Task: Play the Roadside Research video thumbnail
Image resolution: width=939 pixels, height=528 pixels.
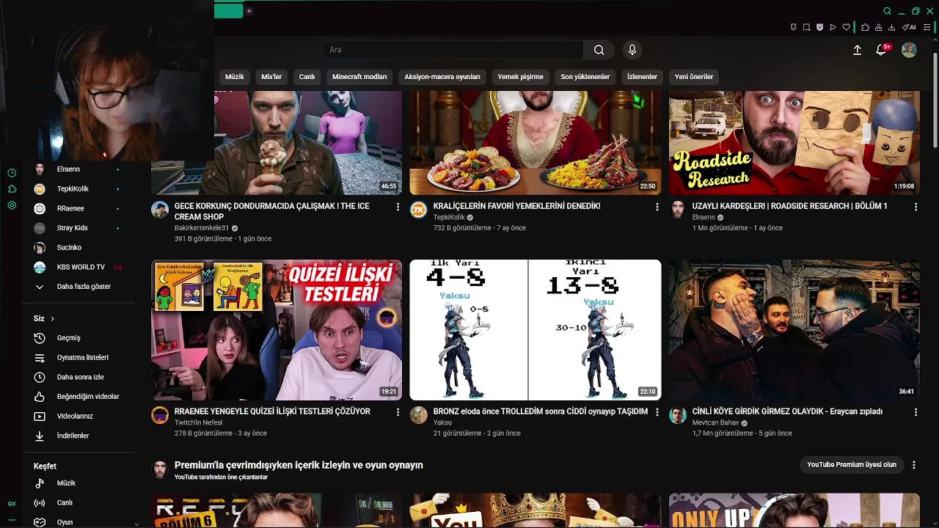Action: 794,143
